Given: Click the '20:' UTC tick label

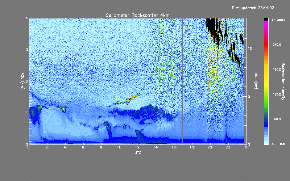Looking at the screenshot, I should pos(210,147).
